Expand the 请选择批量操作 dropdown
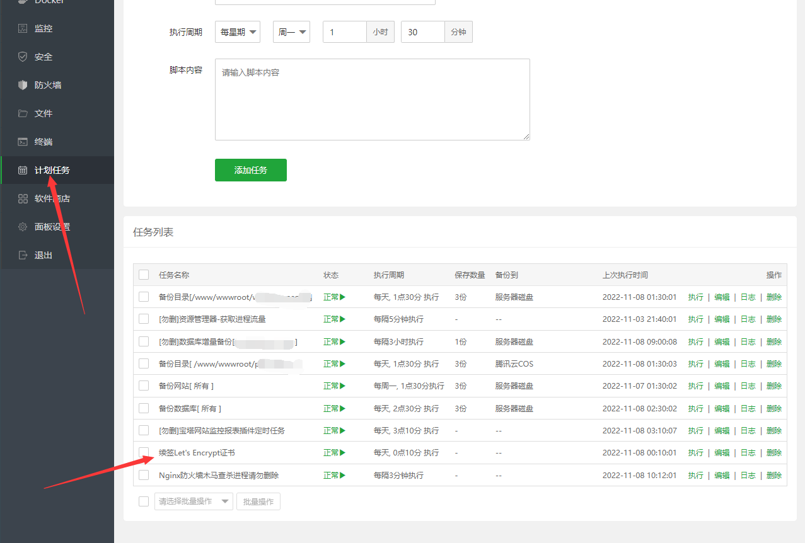The width and height of the screenshot is (805, 543). pos(194,501)
